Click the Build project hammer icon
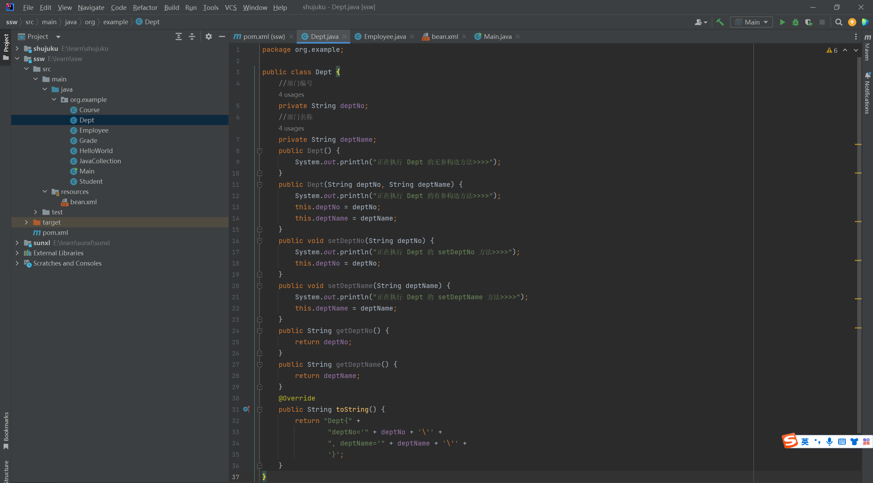Screen dimensions: 873x483 point(720,22)
